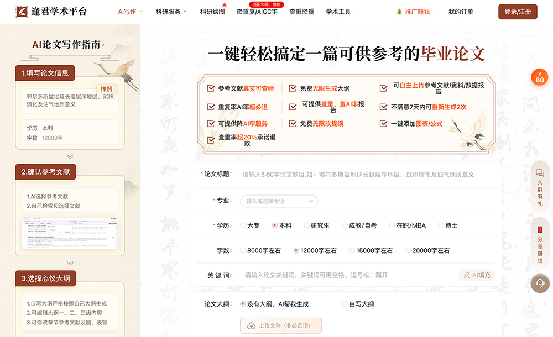
Task: Click the 字数 12000字 sample text
Action: pos(45,138)
